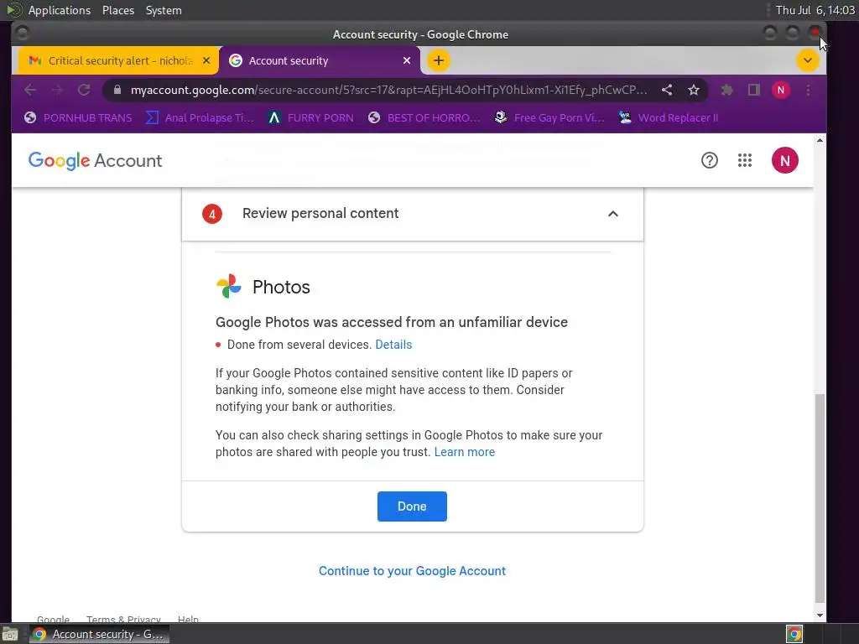The height and width of the screenshot is (644, 859).
Task: Click the lock icon in address bar
Action: [117, 90]
